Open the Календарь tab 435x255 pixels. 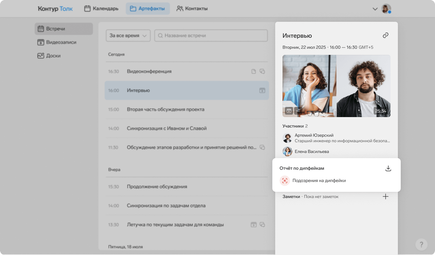coord(101,9)
